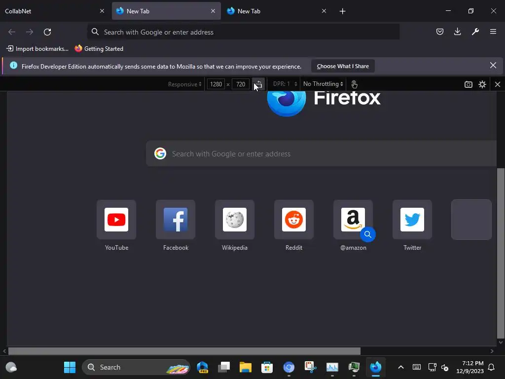Open Firefox Developer Edition taskbar icon

point(375,367)
